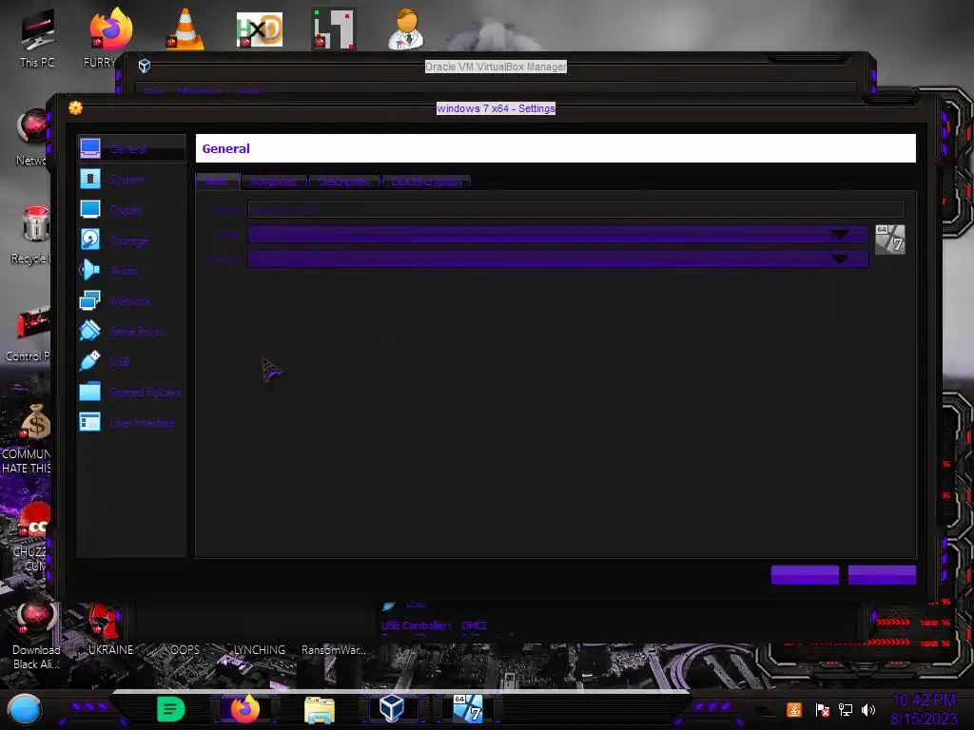Switch to the Description tab

tap(344, 182)
